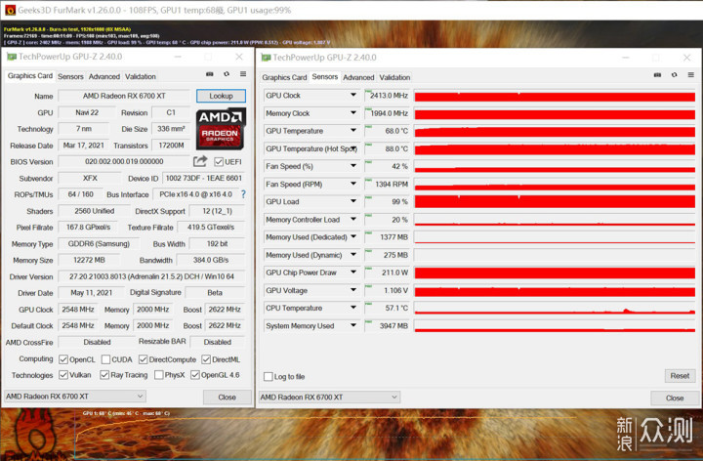Toggle the DirectCompute checkbox
The height and width of the screenshot is (461, 703).
[x=143, y=359]
